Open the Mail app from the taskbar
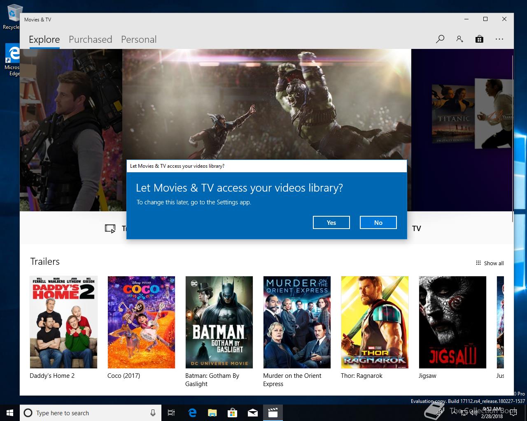This screenshot has height=421, width=527. 252,413
